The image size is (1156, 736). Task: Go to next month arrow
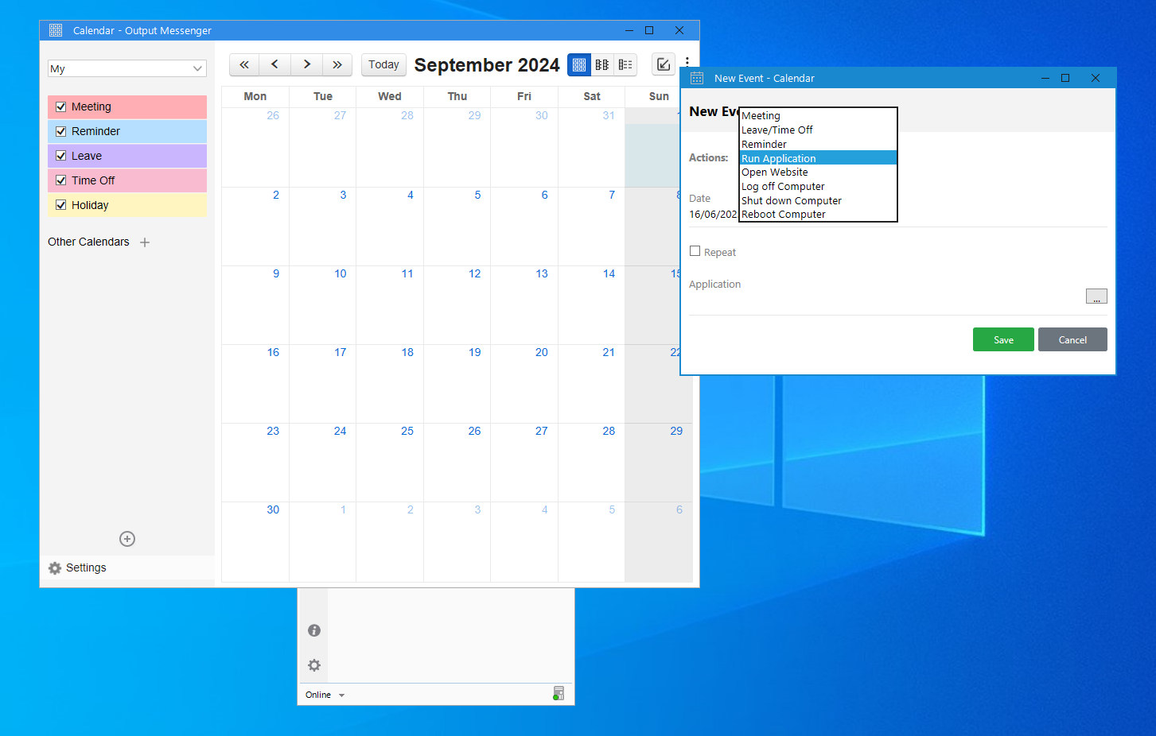306,64
